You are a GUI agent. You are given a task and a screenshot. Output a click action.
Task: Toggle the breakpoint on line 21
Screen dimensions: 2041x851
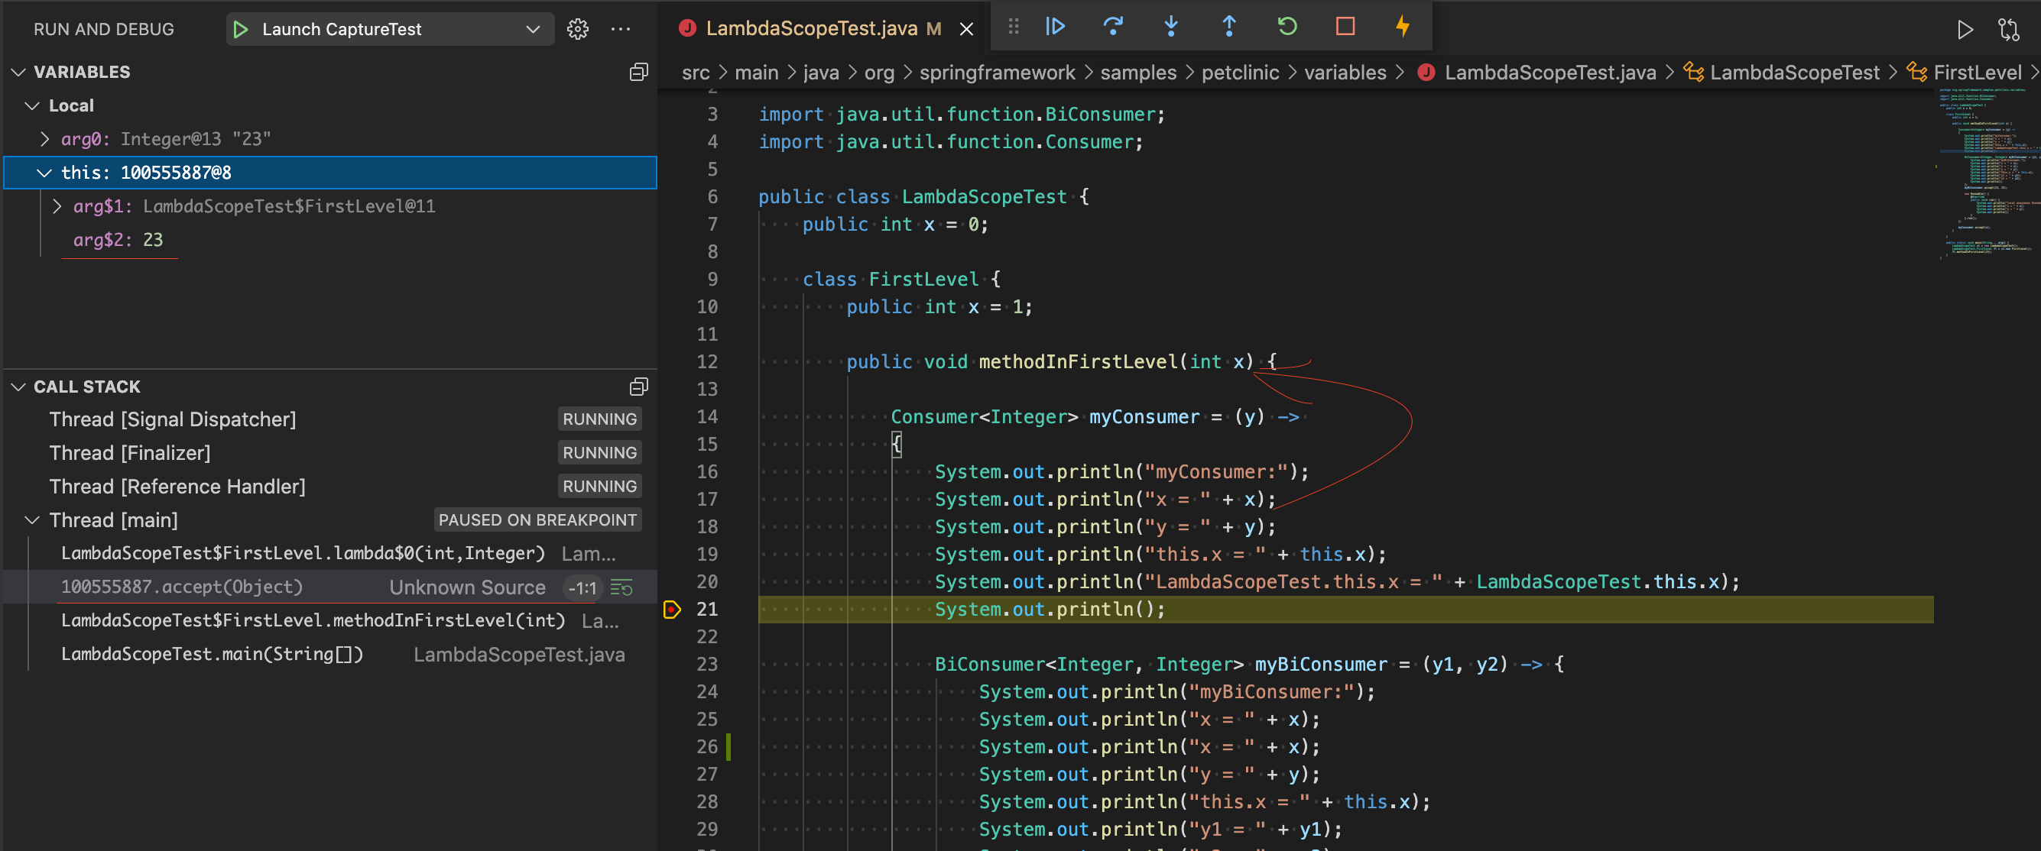point(672,609)
